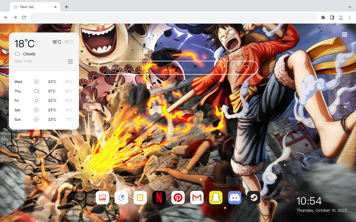This screenshot has height=222, width=356.
Task: Select the Sat. forecast row label
Action: pos(18,110)
